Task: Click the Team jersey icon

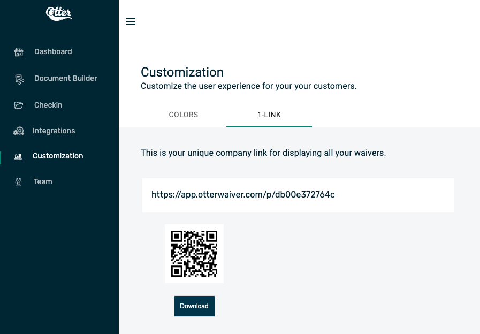Action: point(18,182)
